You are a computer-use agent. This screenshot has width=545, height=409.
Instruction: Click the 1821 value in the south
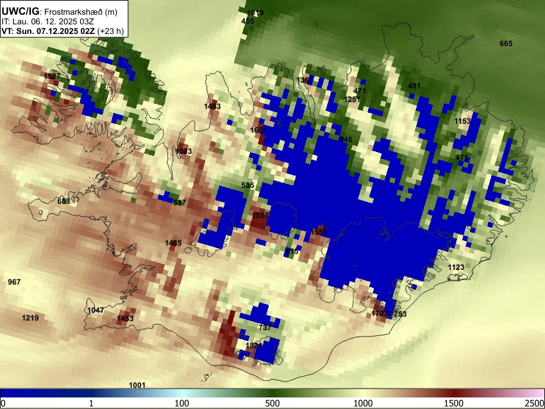pos(254,346)
